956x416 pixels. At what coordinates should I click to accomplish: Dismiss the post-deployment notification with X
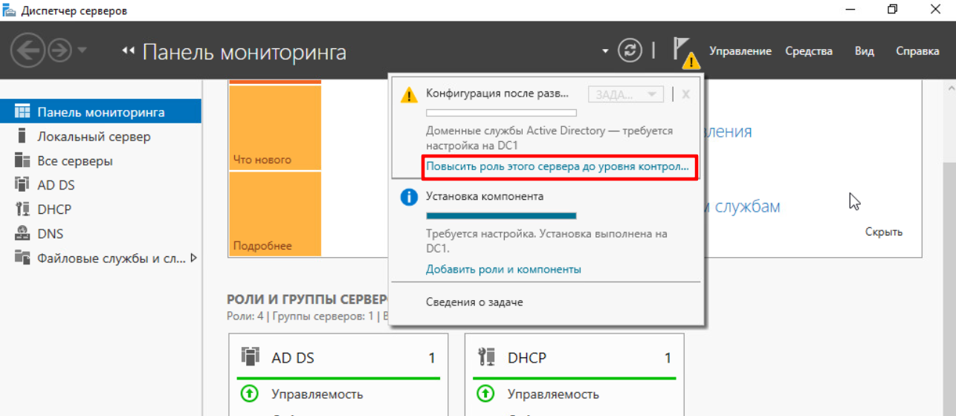pyautogui.click(x=685, y=94)
